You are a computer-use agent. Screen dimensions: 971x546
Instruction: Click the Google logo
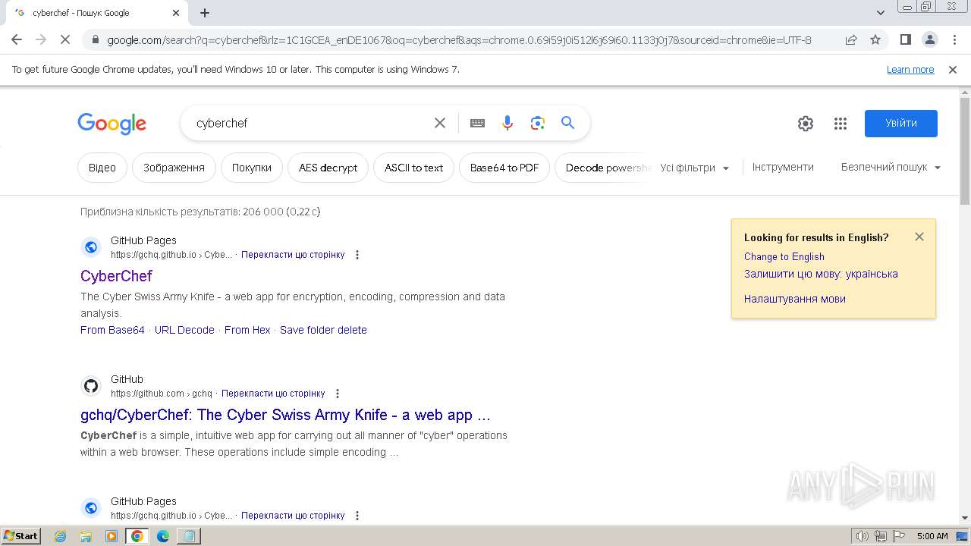pos(112,124)
